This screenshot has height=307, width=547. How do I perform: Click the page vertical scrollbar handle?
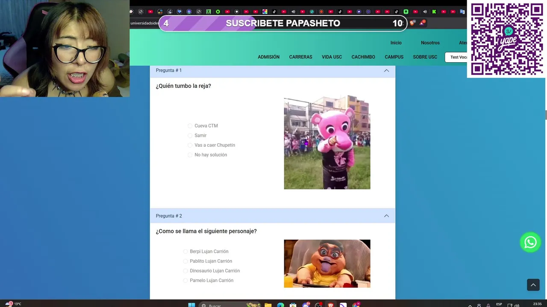546,115
